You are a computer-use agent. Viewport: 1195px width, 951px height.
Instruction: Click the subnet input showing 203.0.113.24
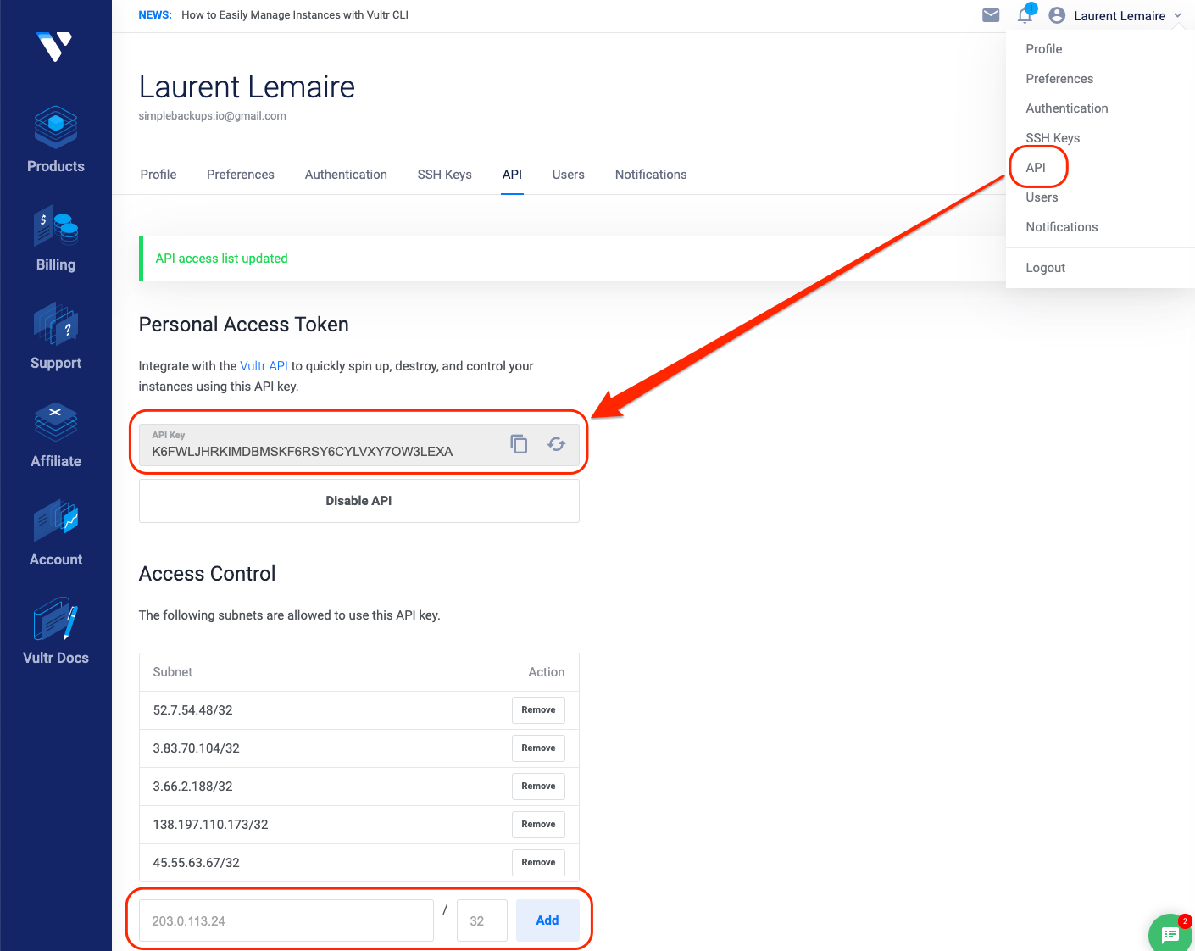[286, 920]
